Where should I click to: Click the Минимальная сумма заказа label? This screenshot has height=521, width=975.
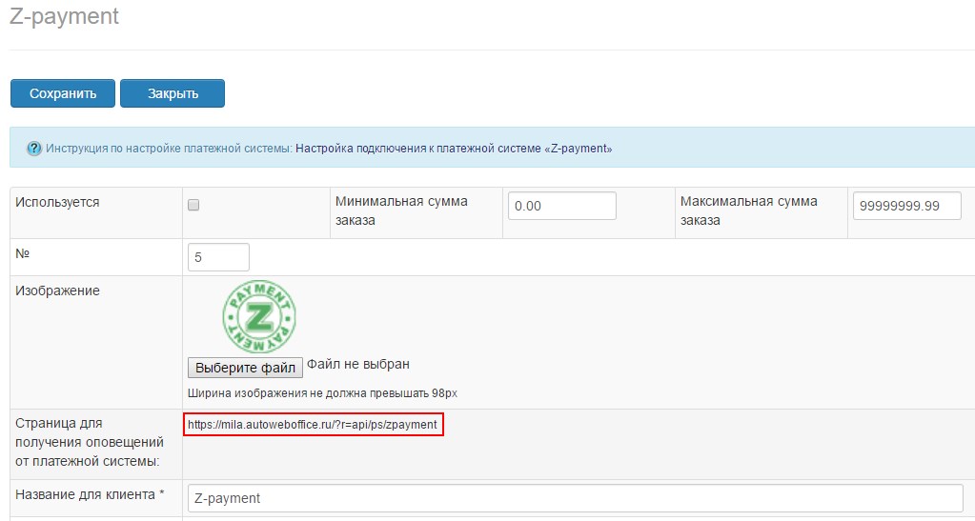click(400, 210)
